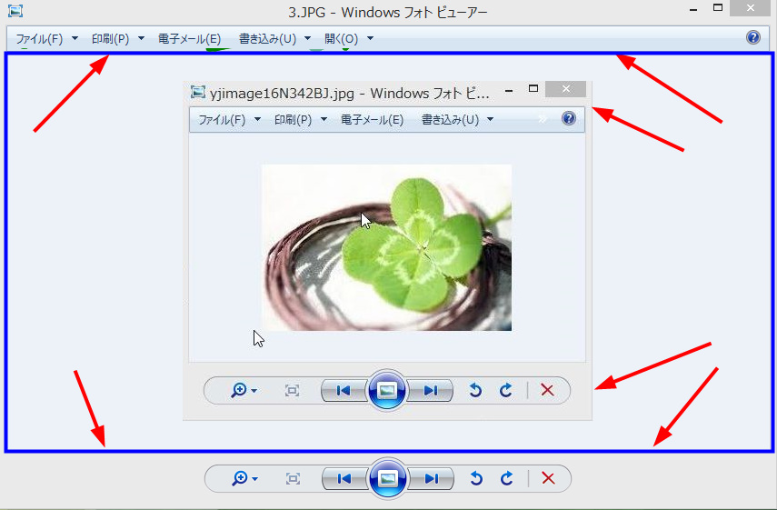Open the ファイル(F) menu in the 3.JPG window
Viewport: 777px width, 510px height.
coord(46,39)
